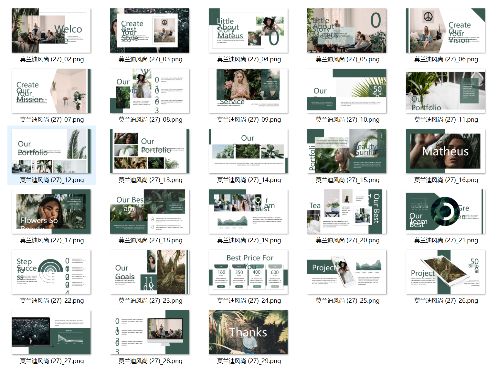Image resolution: width=497 pixels, height=373 pixels.
Task: Open the Best Price For You slide _24
Action: (x=248, y=272)
